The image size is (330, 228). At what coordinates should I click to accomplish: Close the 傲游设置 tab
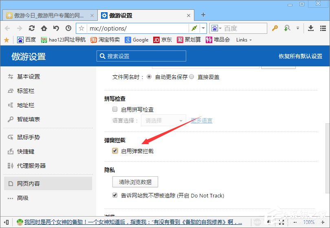click(x=189, y=15)
